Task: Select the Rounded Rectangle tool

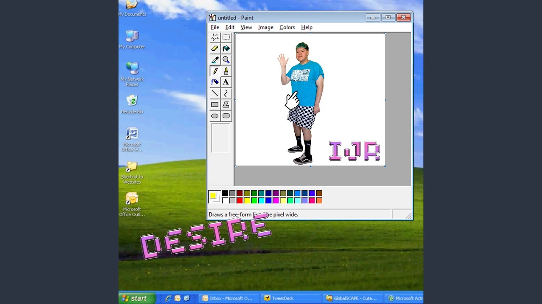Action: [226, 116]
